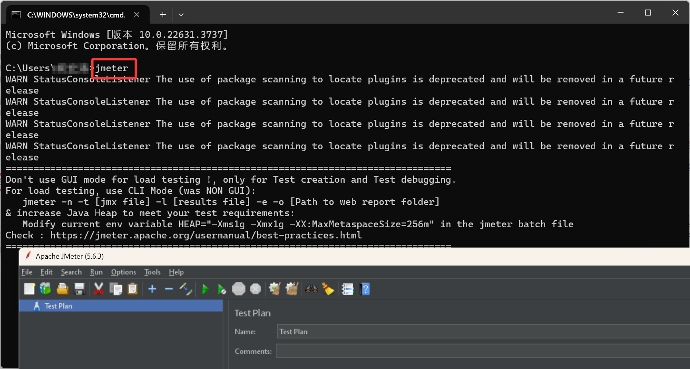This screenshot has height=369, width=690.
Task: Open the Edit menu in JMeter
Action: click(x=47, y=272)
